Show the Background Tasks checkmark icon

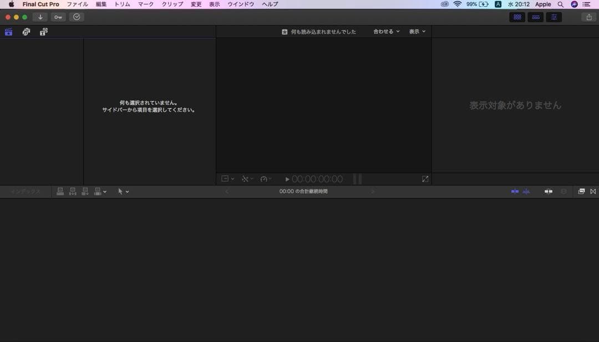pos(77,17)
